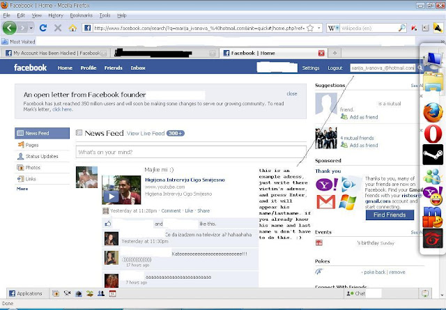Click the search bar magnifier icon

point(402,28)
